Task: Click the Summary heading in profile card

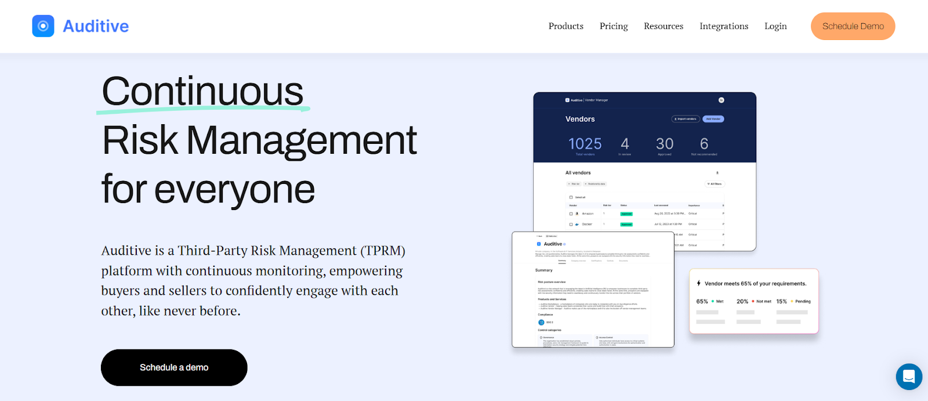Action: tap(544, 270)
